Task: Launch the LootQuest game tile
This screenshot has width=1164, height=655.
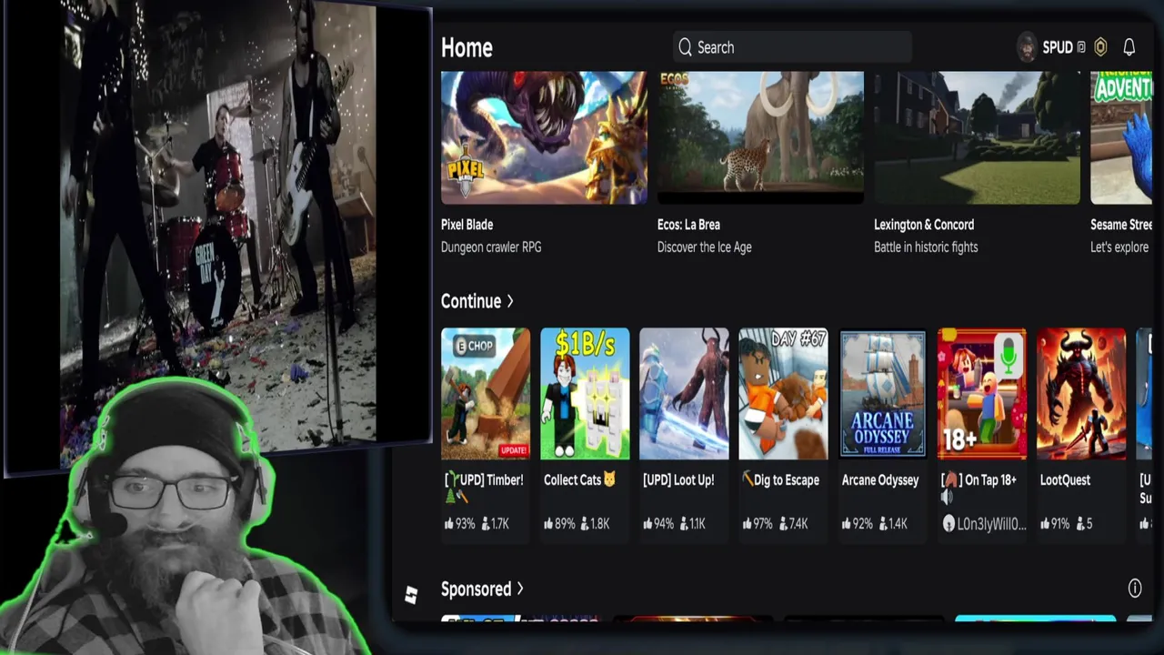Action: coord(1081,394)
